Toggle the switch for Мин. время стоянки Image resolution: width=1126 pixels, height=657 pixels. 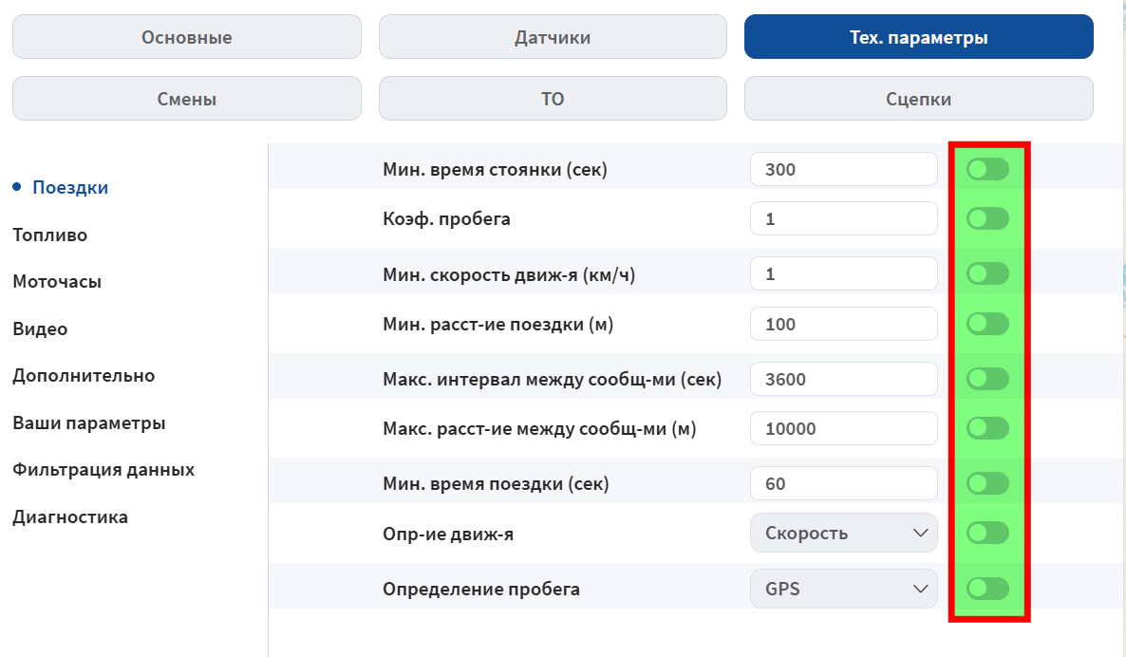(987, 170)
